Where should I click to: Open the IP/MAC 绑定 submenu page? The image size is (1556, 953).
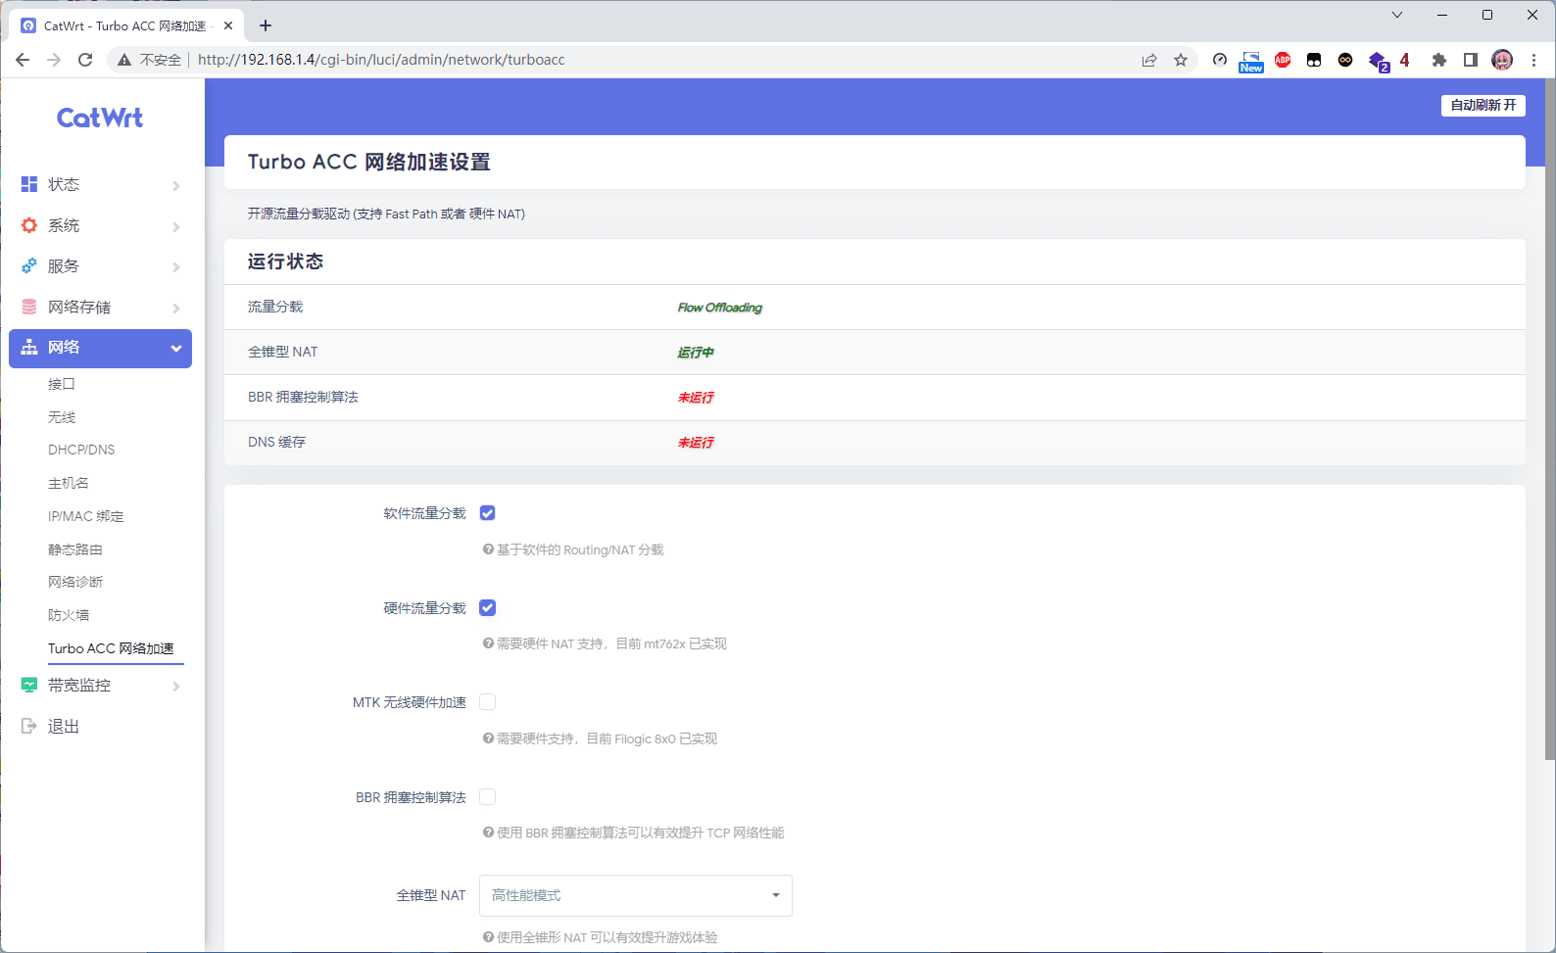point(86,516)
